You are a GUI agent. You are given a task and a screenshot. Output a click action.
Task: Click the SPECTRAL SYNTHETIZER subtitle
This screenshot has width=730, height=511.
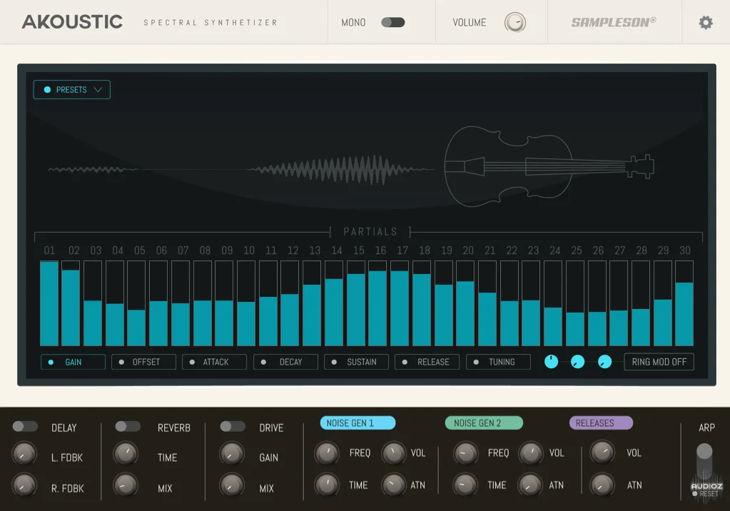(x=211, y=22)
